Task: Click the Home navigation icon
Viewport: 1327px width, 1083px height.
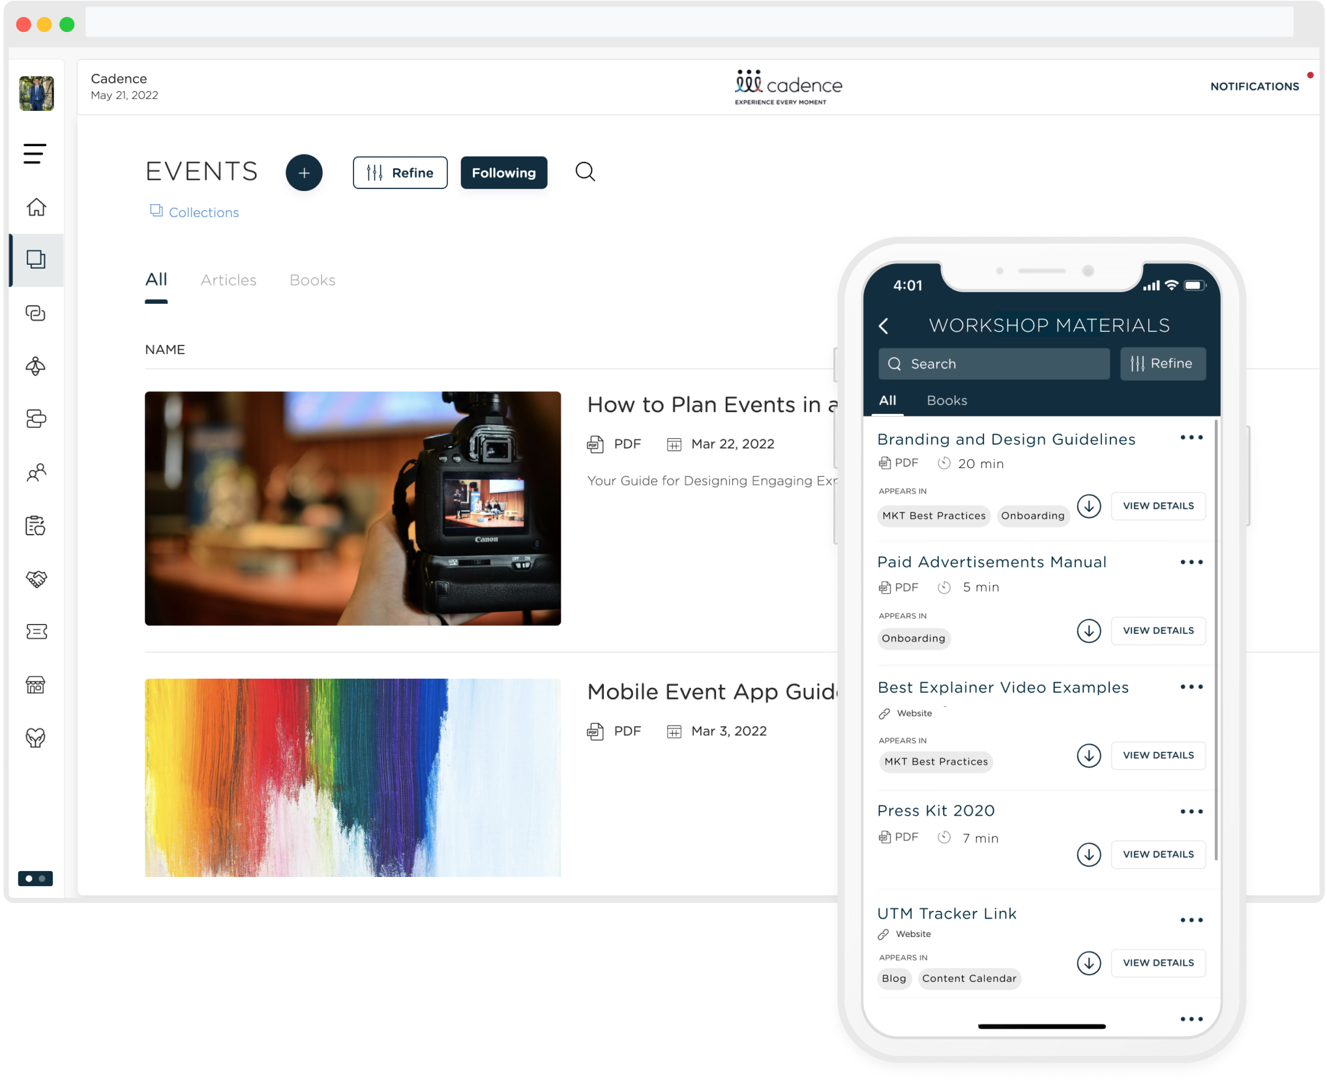Action: (x=35, y=207)
